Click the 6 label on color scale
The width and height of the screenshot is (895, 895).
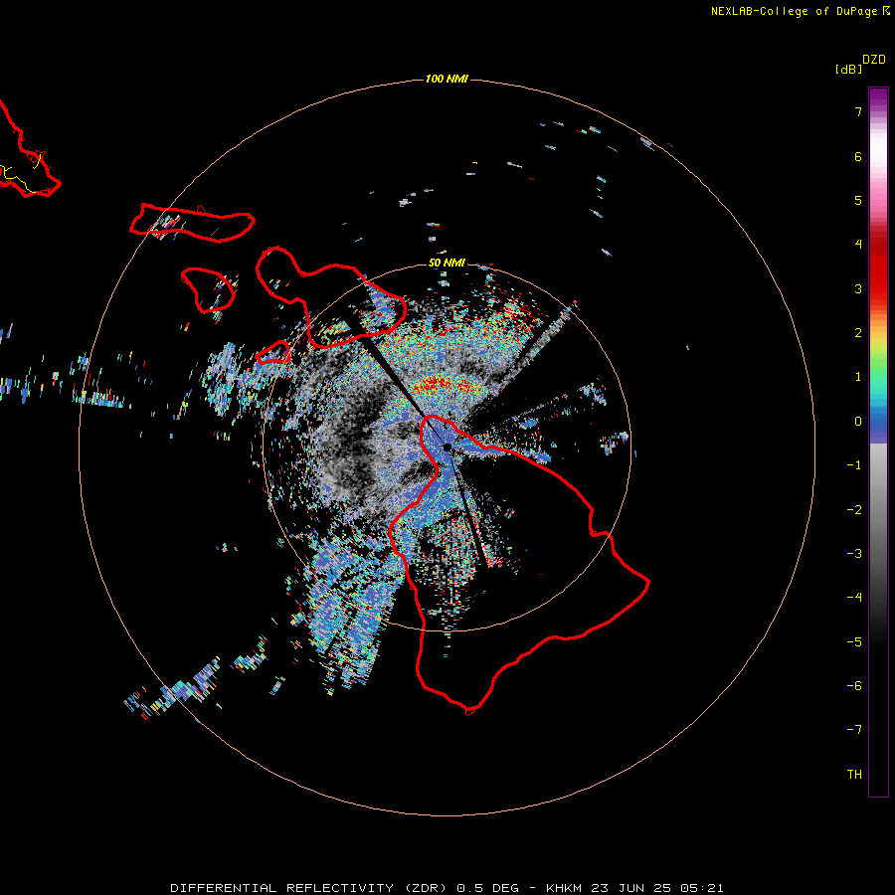coord(858,156)
